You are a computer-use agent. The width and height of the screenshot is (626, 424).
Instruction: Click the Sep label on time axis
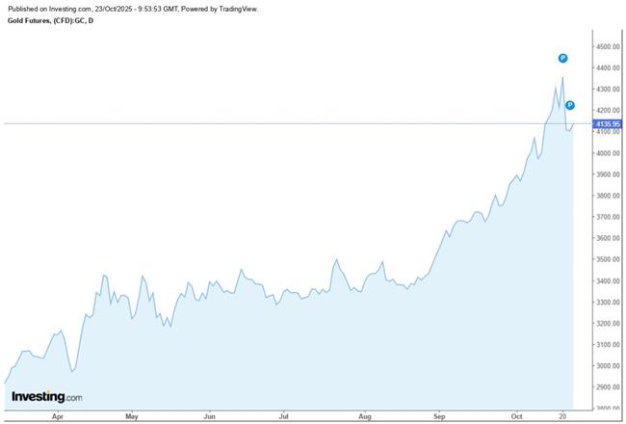click(439, 417)
